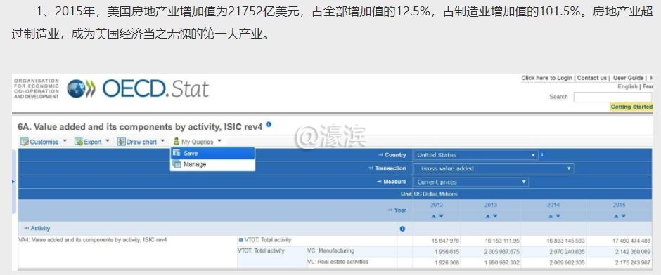Click the 'VL: Real estate activities' row label
Viewport: 661px width, 275px height.
click(x=338, y=262)
